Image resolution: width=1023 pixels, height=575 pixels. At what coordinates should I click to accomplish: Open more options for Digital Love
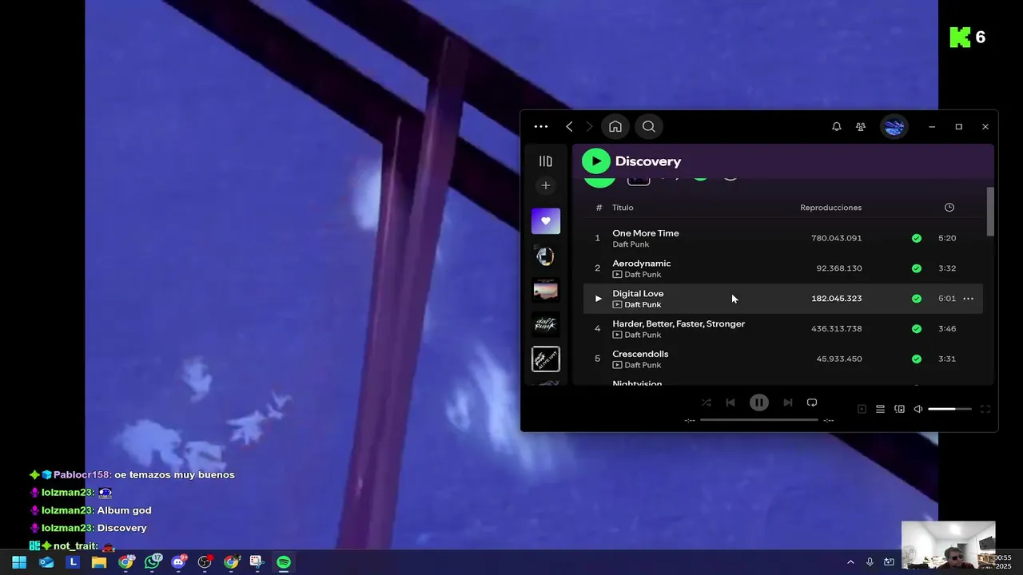point(968,299)
